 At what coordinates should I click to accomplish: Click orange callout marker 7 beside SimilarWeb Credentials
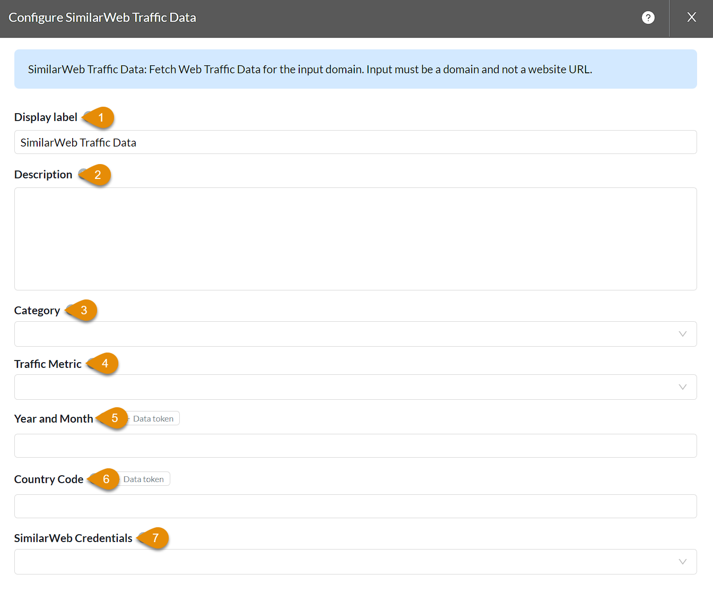coord(155,538)
